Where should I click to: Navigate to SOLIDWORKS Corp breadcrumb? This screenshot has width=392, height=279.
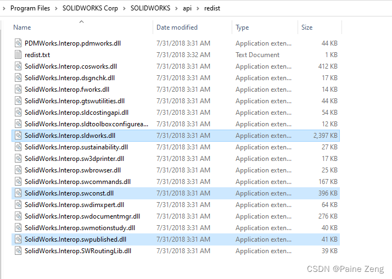click(x=90, y=8)
